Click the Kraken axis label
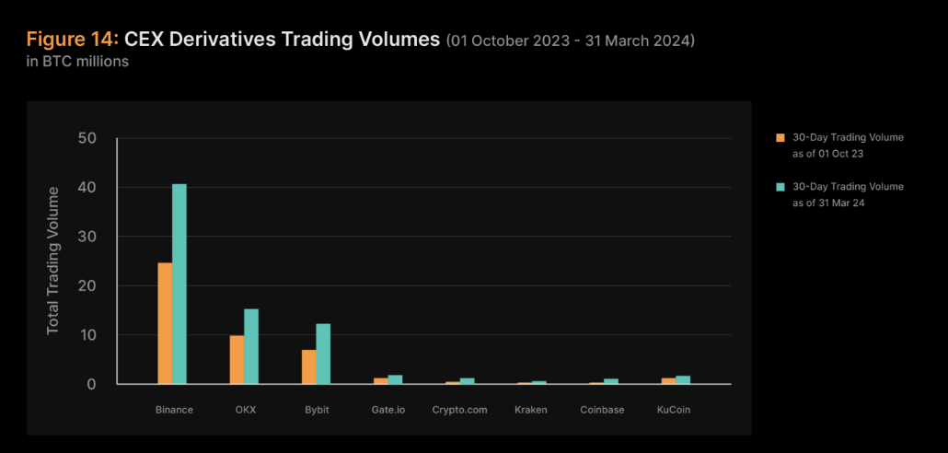 click(x=531, y=410)
